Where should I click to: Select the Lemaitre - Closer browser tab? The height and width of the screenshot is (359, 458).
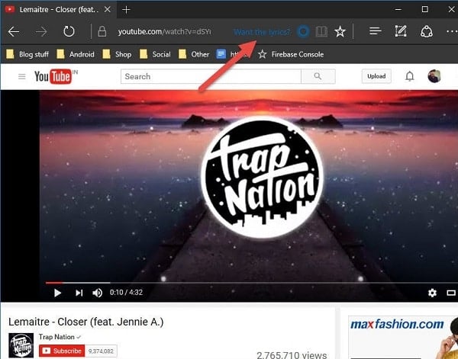tap(57, 10)
